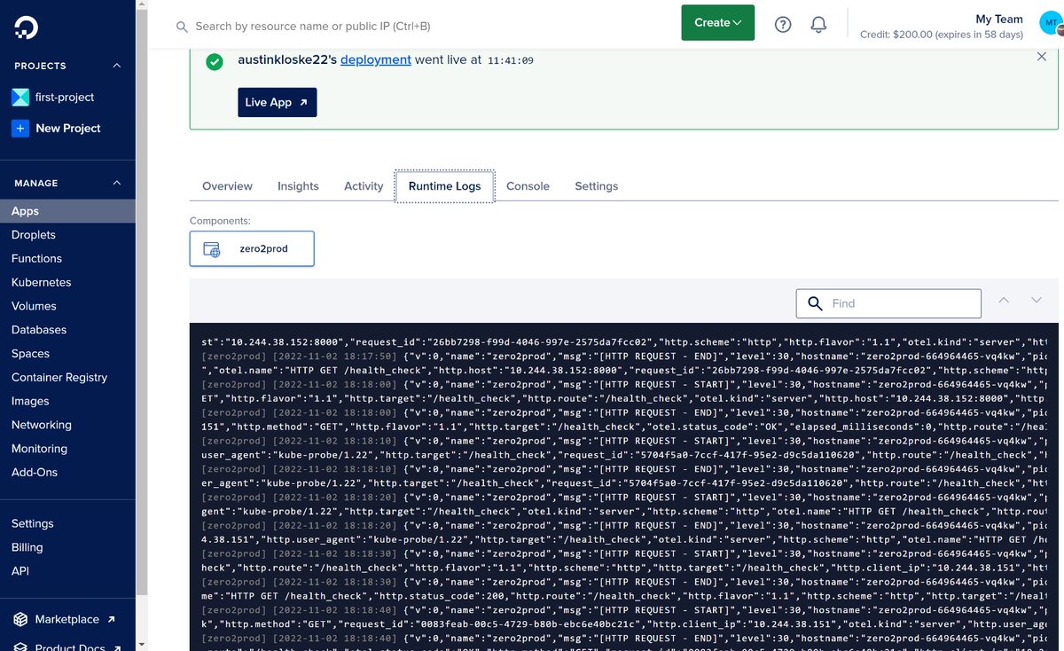
Task: Click scrollbar down arrow in sidebar
Action: [142, 645]
